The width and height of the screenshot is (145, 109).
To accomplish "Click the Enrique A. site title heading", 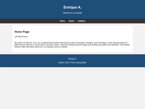I will (73, 7).
